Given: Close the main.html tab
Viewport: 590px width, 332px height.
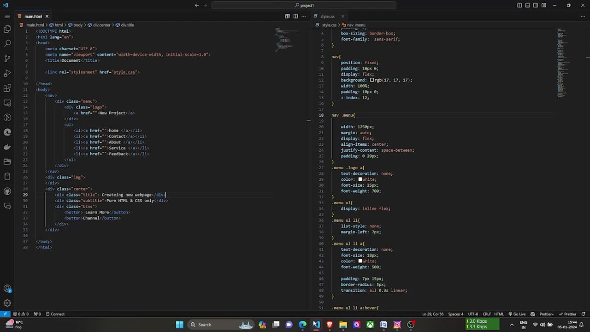Looking at the screenshot, I should (x=47, y=16).
